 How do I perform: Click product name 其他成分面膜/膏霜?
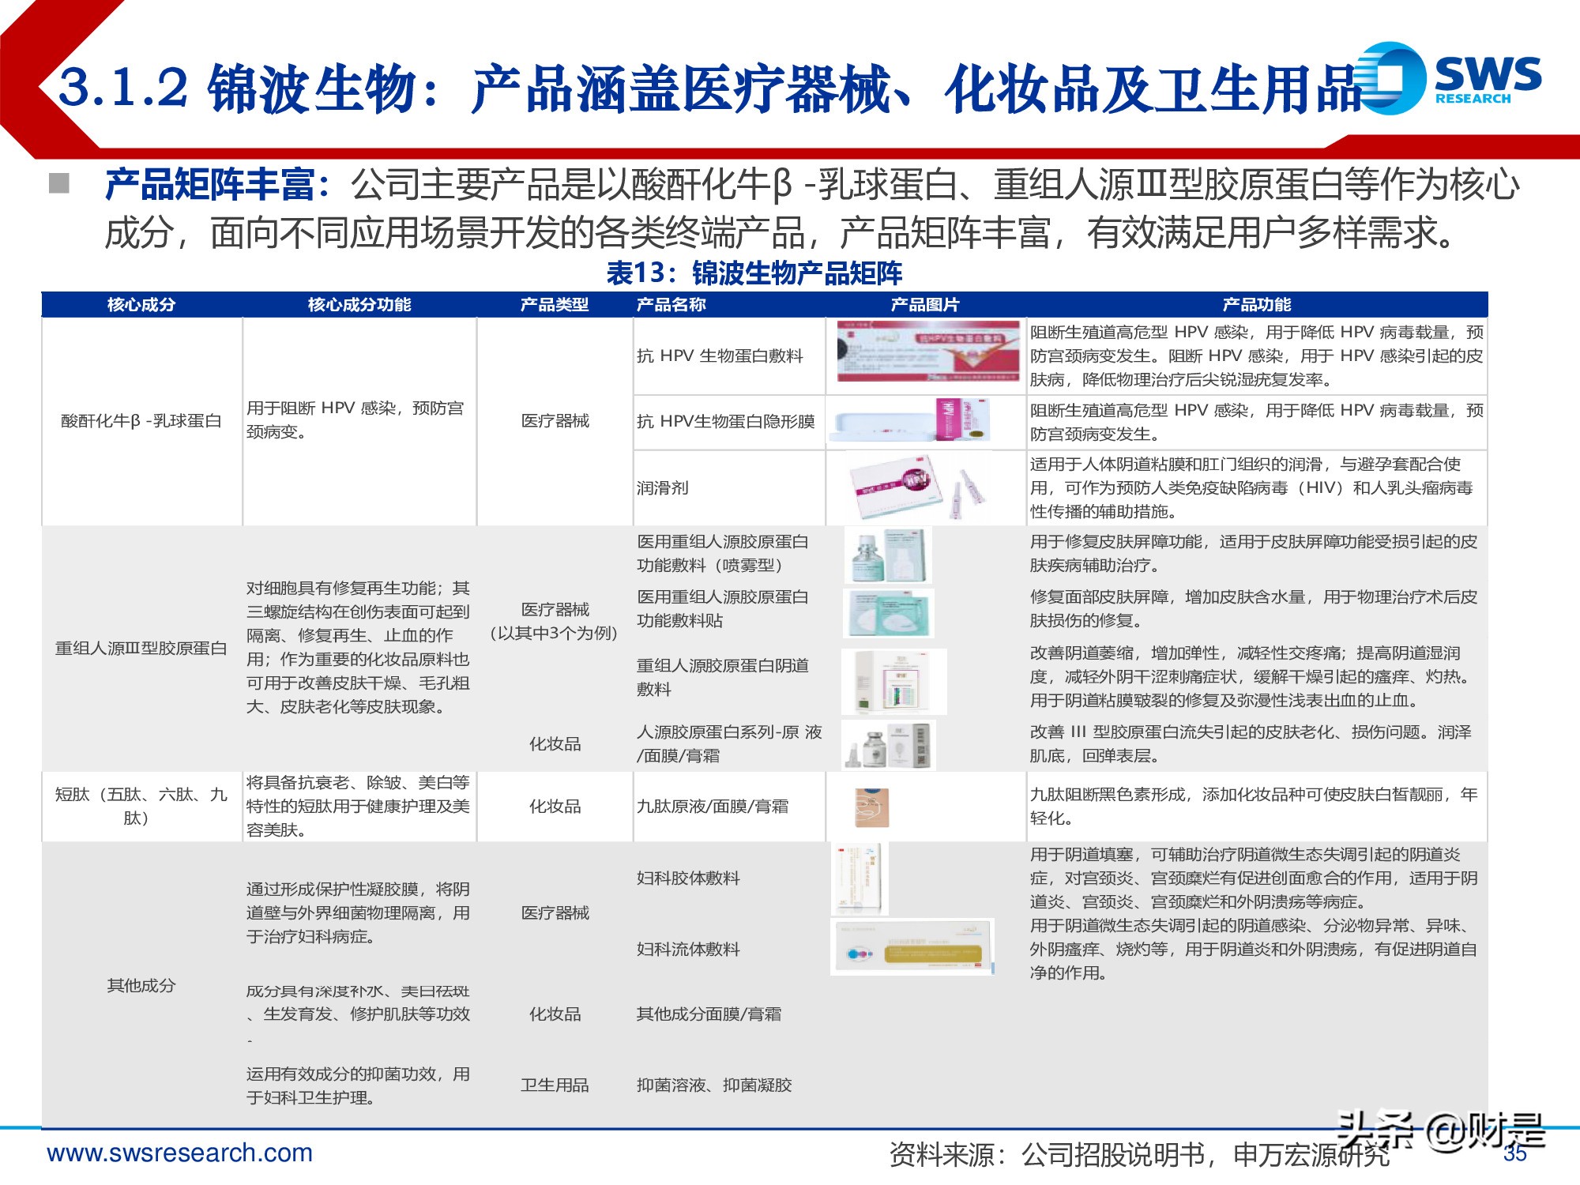(x=709, y=1014)
